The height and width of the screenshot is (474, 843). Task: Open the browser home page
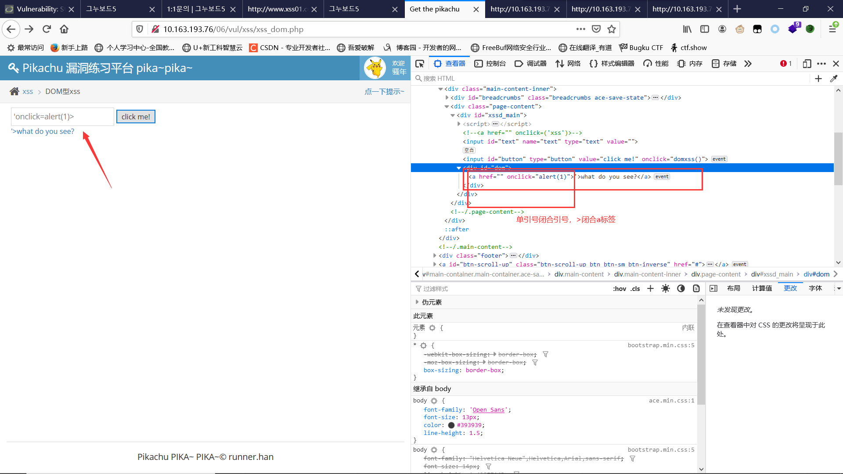point(64,29)
